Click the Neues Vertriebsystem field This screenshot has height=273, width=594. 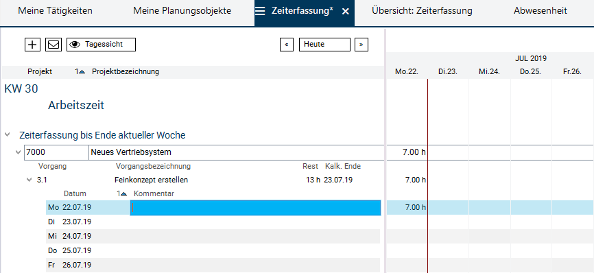237,152
